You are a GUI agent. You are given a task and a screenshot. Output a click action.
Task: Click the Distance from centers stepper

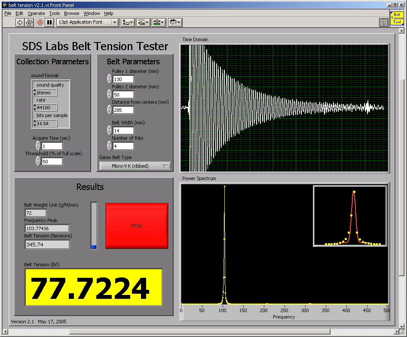pos(109,110)
